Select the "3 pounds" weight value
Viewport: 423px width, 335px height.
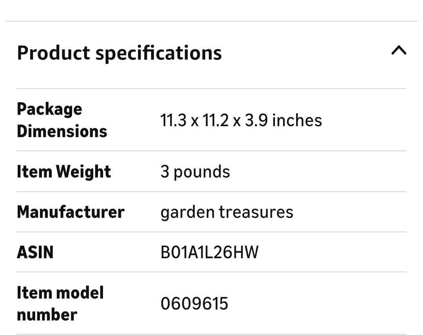[x=195, y=171]
